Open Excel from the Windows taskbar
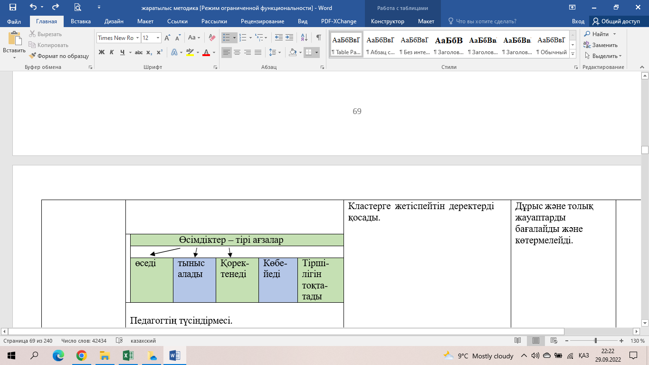 (x=128, y=355)
